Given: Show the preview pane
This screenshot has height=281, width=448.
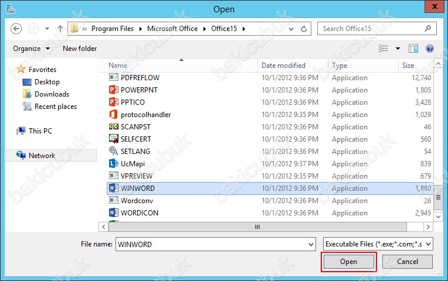Looking at the screenshot, I should pos(413,49).
